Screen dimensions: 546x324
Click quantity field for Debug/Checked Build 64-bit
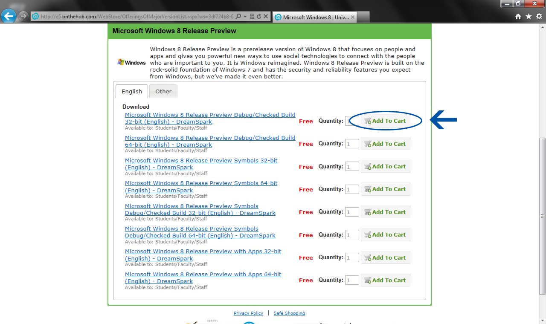pyautogui.click(x=352, y=144)
